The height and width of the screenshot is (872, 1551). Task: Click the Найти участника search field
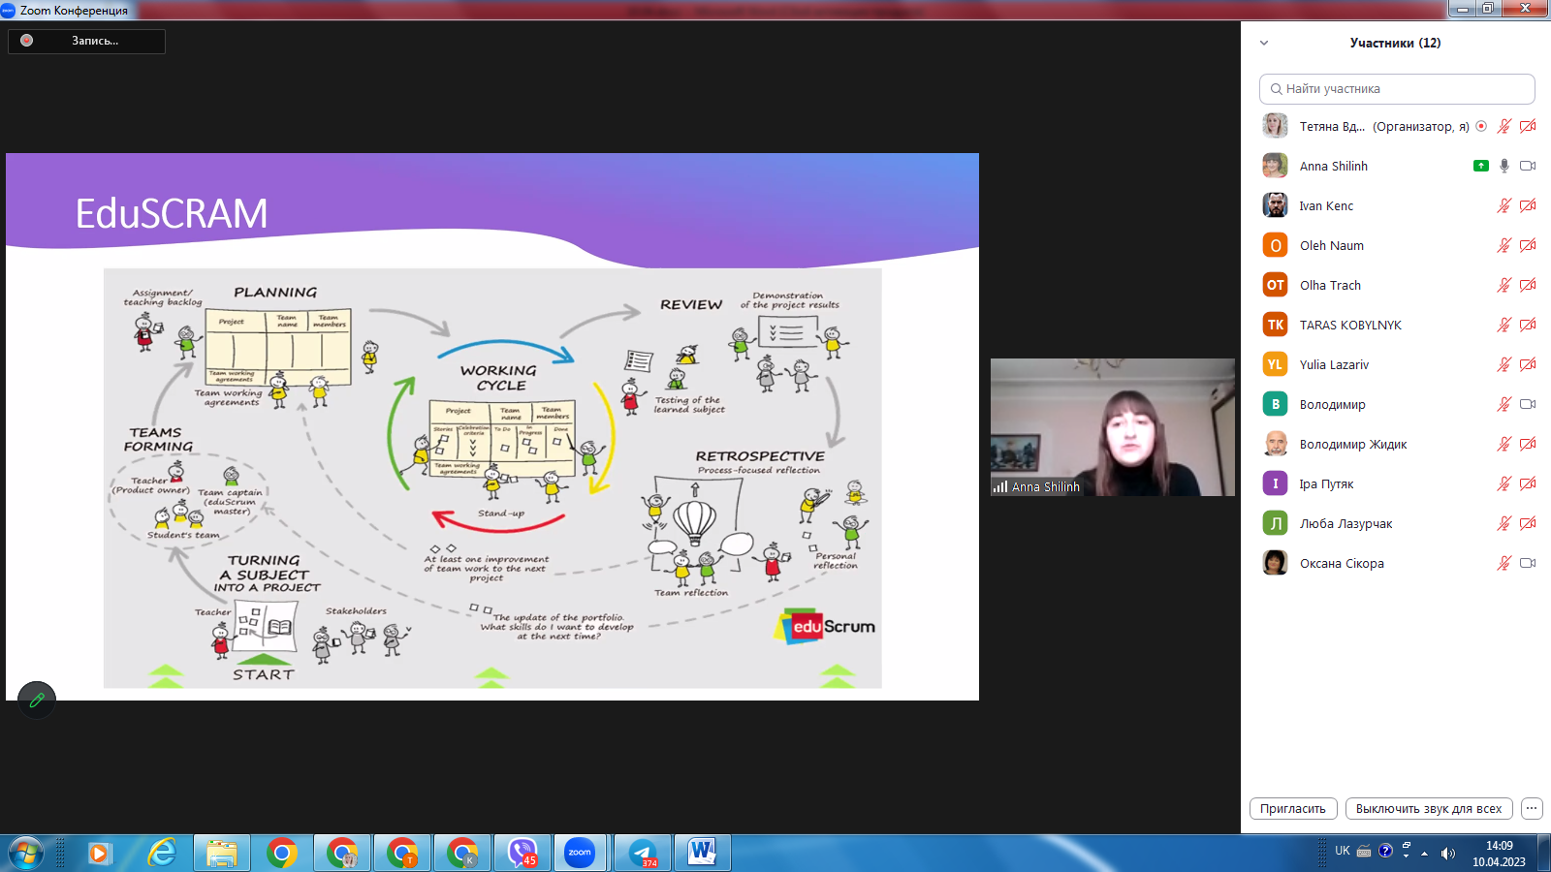[x=1397, y=88]
